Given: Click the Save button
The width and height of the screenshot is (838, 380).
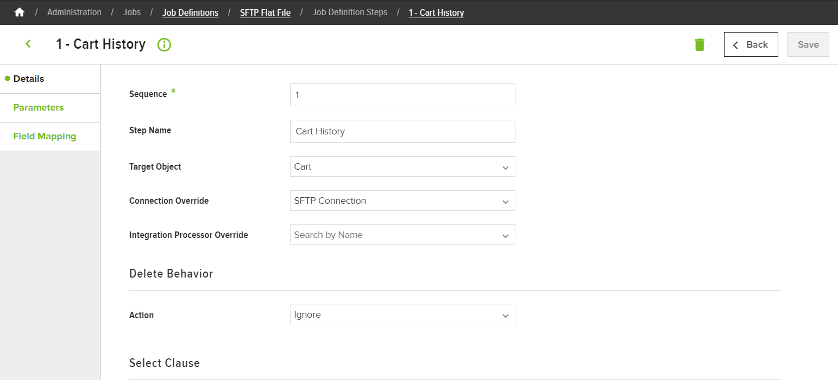Looking at the screenshot, I should click(808, 44).
